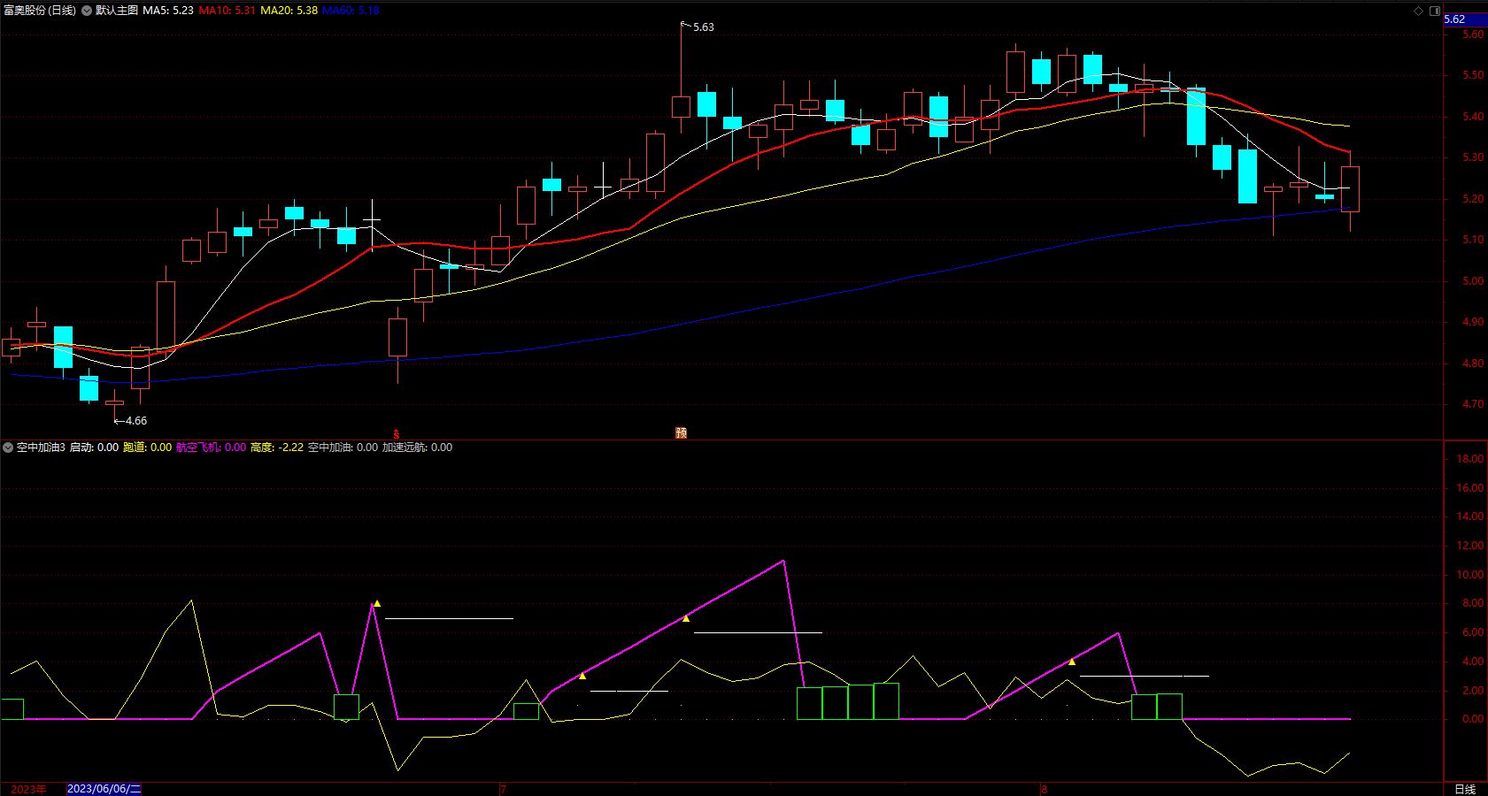
Task: Click the diamond icon at chart top-right
Action: point(1418,11)
